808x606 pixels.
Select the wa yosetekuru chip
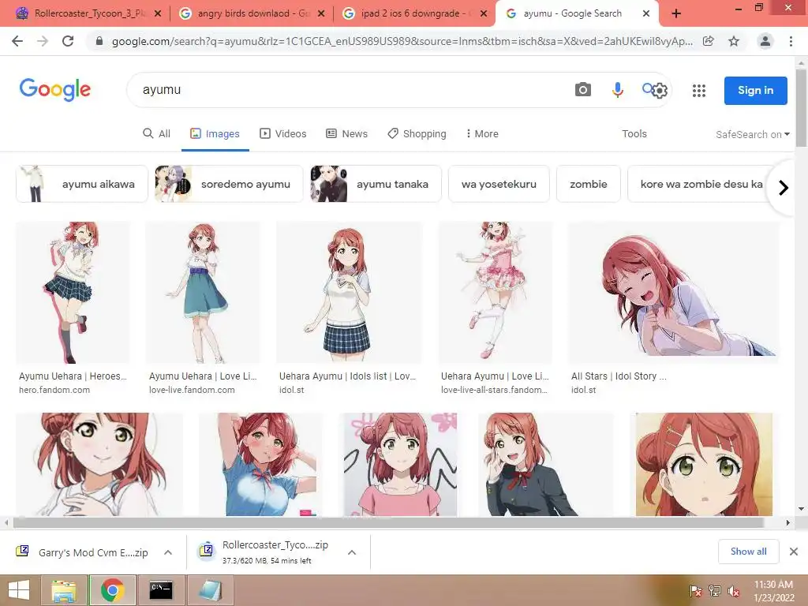499,184
